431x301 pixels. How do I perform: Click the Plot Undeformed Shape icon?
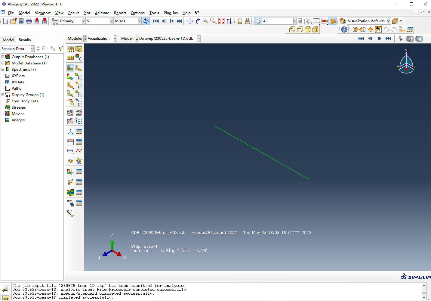(x=70, y=68)
